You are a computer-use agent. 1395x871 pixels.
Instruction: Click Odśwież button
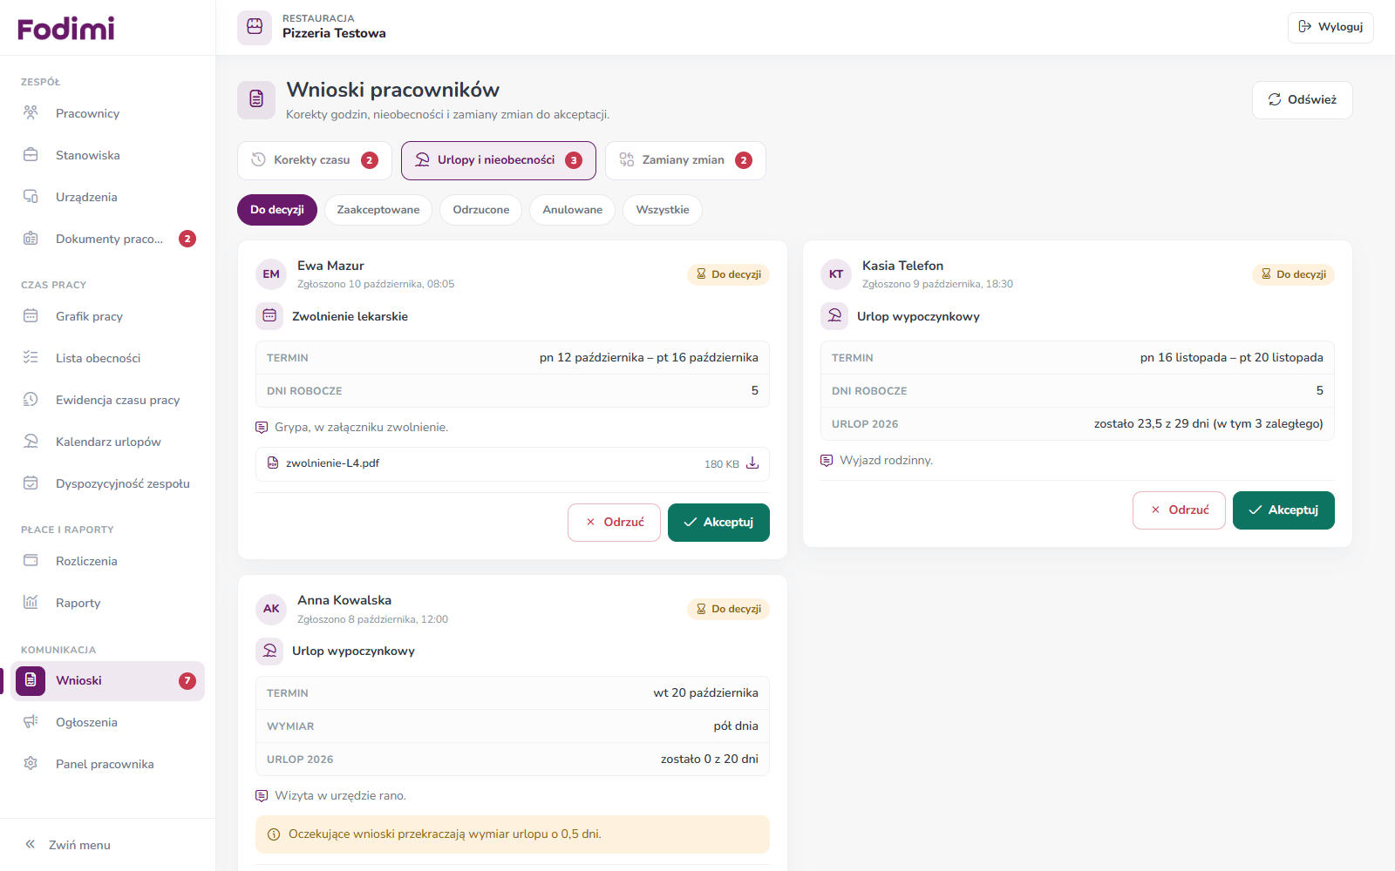(x=1303, y=100)
